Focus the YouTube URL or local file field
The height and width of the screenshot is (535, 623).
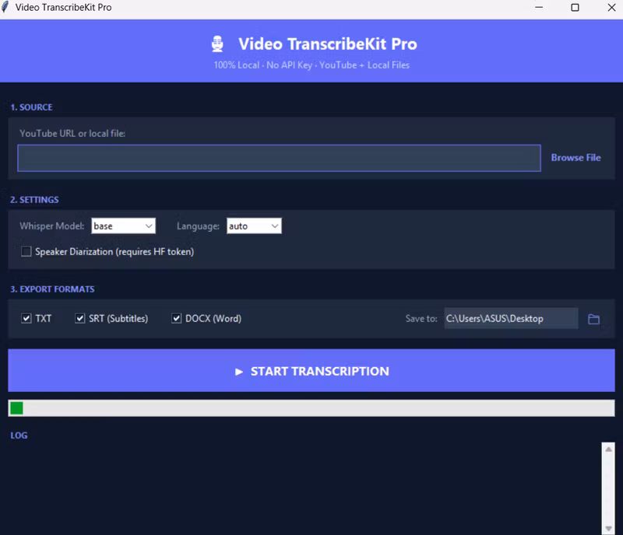point(279,158)
